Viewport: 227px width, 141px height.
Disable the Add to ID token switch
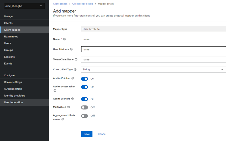85,79
